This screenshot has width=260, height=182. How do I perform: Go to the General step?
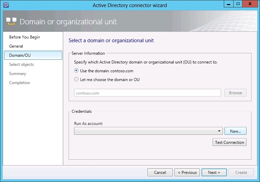(16, 46)
